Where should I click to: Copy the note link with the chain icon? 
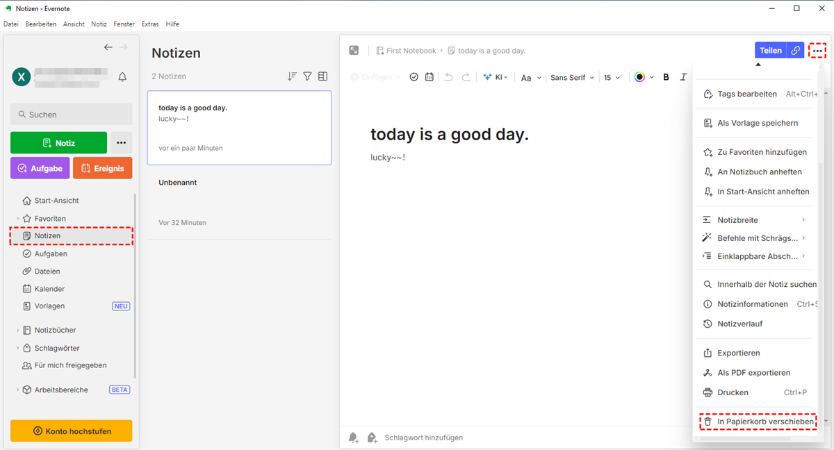[x=796, y=51]
